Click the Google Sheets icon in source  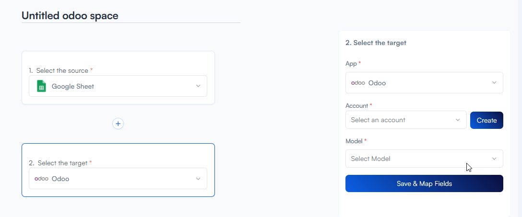click(41, 86)
